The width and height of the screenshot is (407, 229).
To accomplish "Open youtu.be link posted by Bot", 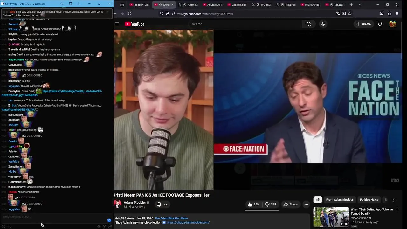I will [x=18, y=110].
